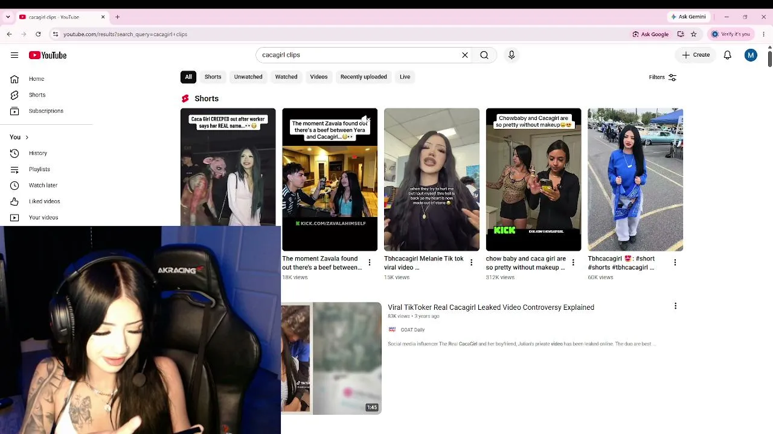Open options for the Zavala beef short

(x=370, y=263)
